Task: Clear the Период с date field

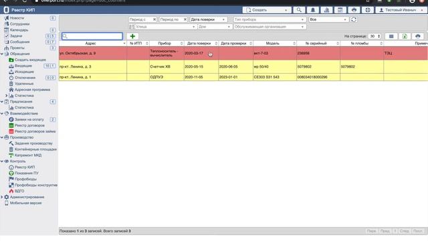Action: [x=154, y=19]
